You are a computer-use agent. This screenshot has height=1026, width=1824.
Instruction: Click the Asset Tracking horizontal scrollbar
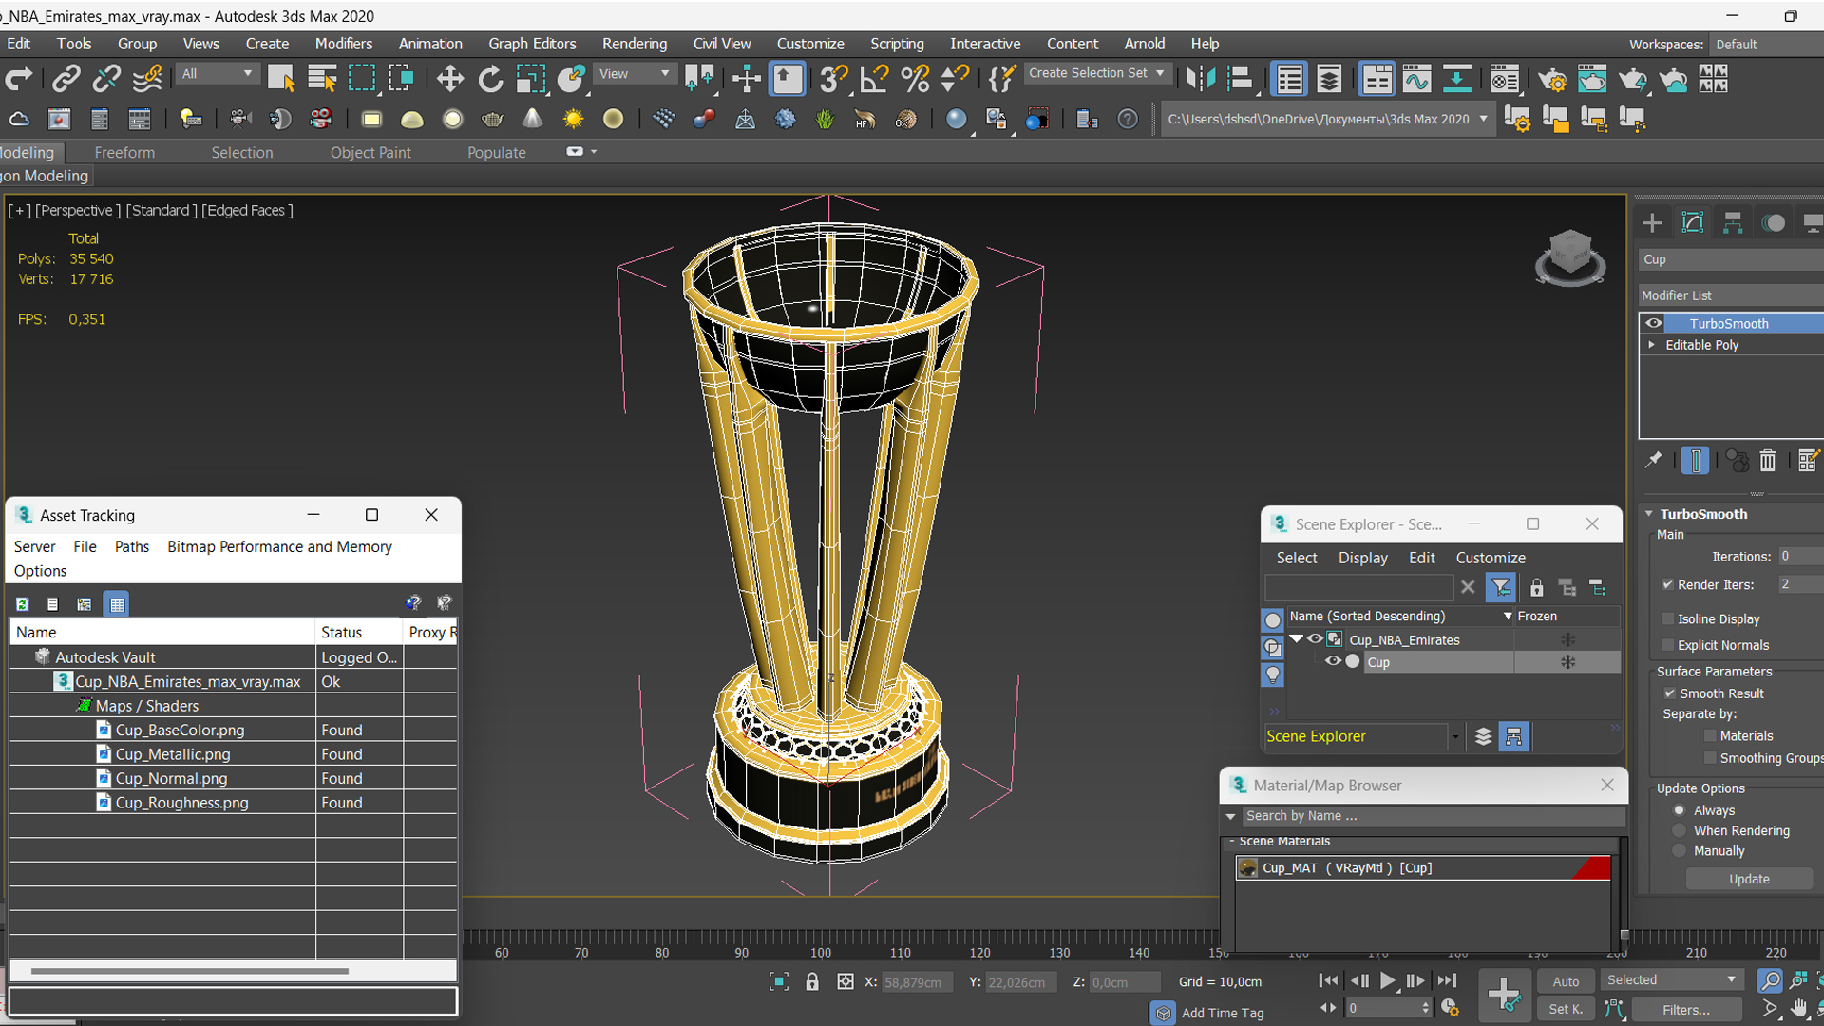coord(190,972)
